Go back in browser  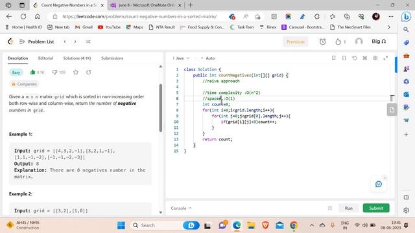[9, 17]
